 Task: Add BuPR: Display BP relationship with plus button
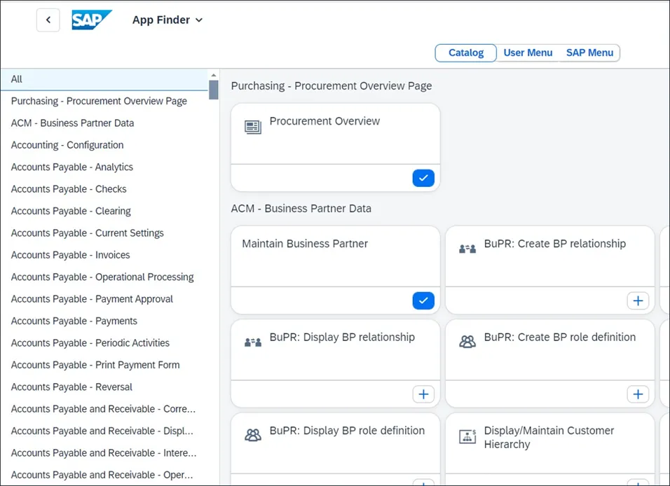click(x=423, y=394)
